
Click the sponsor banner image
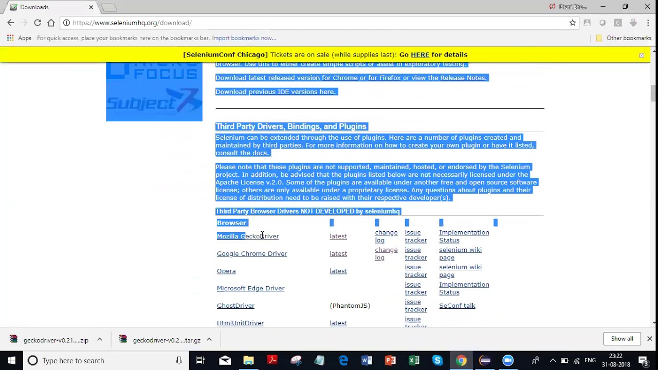point(154,92)
